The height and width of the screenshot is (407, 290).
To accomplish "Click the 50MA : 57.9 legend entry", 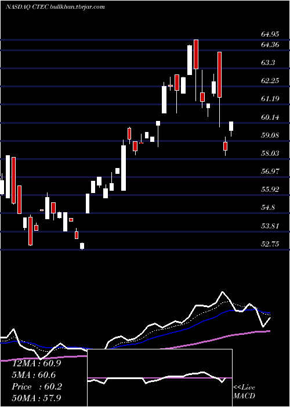I will 37,398.
